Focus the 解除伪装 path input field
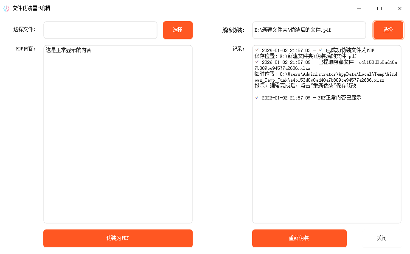This screenshot has height=254, width=410. pos(309,30)
